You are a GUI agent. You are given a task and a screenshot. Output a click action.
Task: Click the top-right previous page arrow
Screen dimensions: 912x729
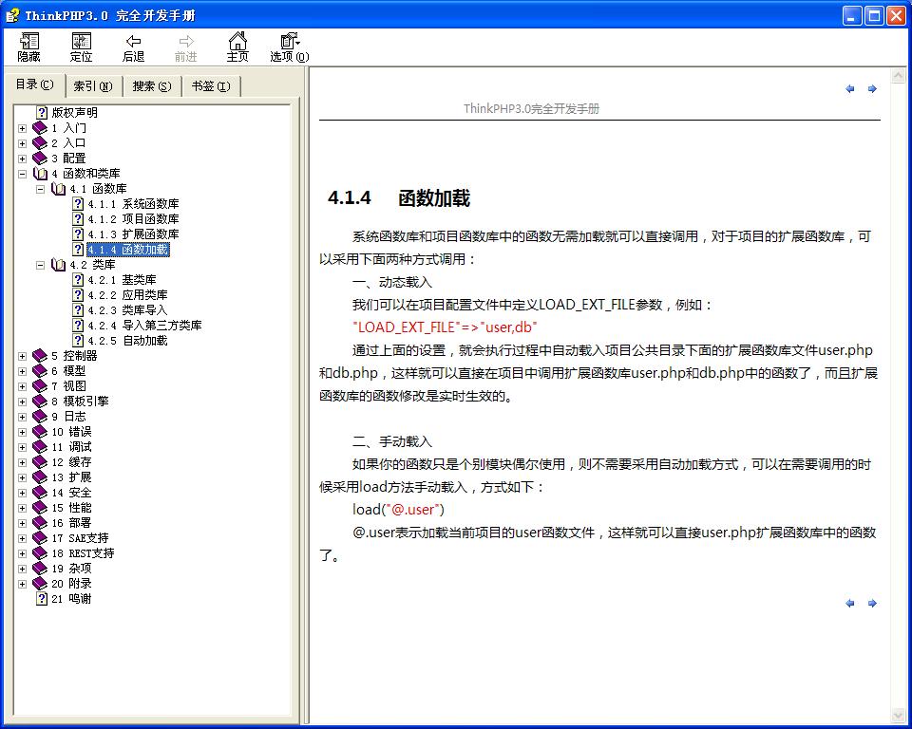click(850, 89)
